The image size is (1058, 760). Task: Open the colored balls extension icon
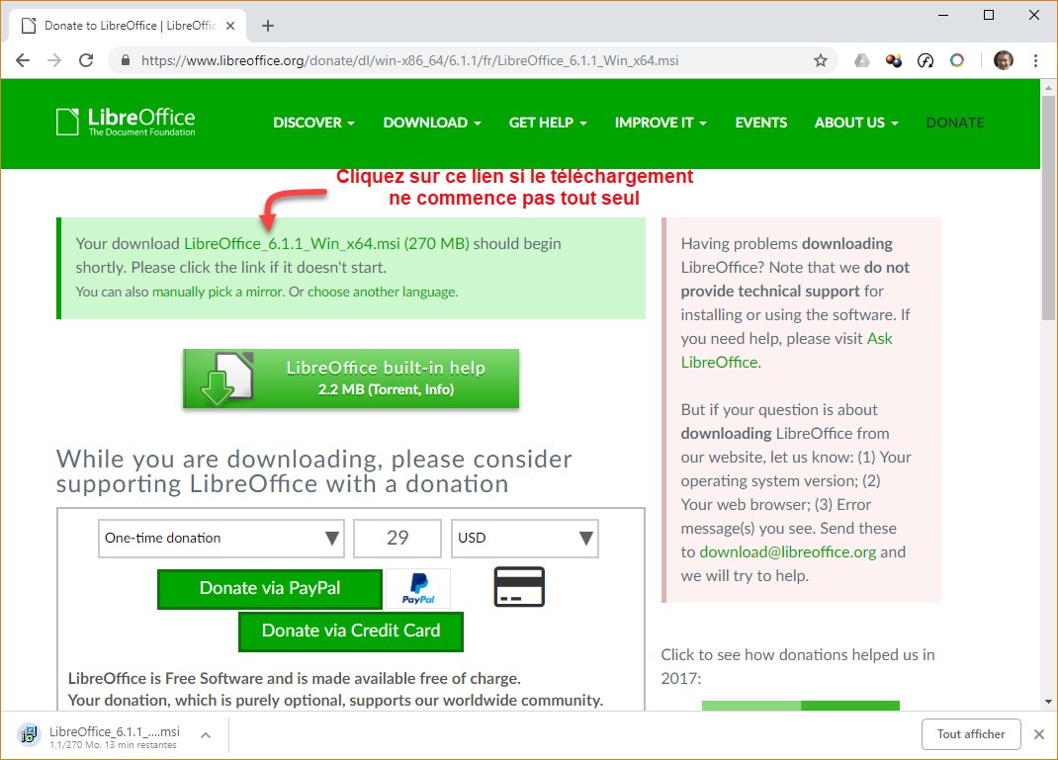click(893, 60)
